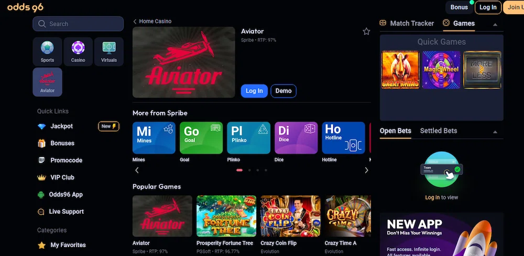Screen dimensions: 524x256
Task: Switch to the Games tab
Action: 459,24
